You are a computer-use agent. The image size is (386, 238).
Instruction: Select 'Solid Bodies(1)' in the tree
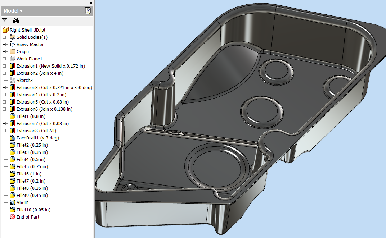click(x=32, y=37)
